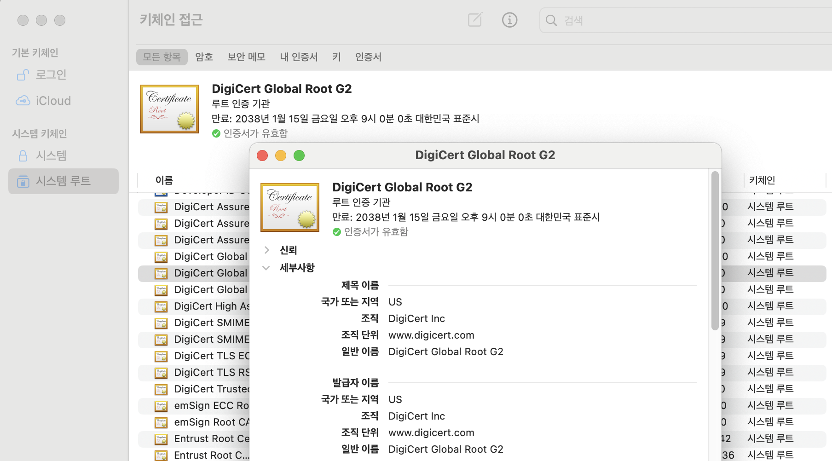Zoom the DigiCert Global Root G2 detail window

point(299,156)
